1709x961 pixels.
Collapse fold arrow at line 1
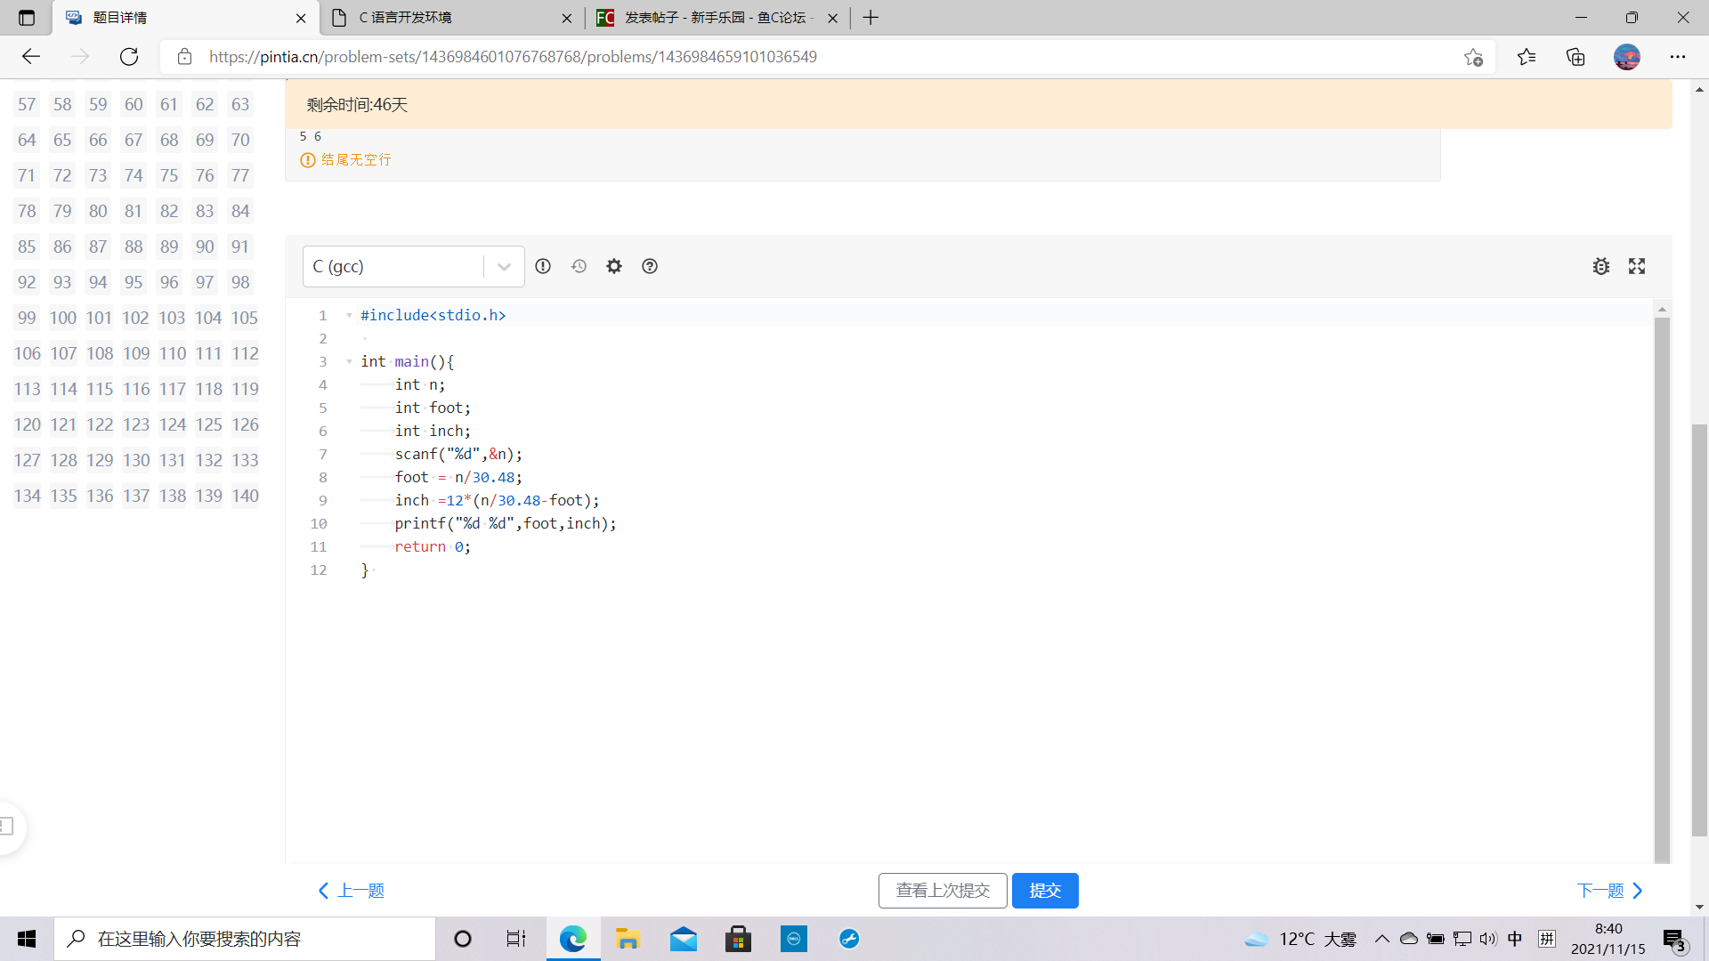pyautogui.click(x=350, y=315)
